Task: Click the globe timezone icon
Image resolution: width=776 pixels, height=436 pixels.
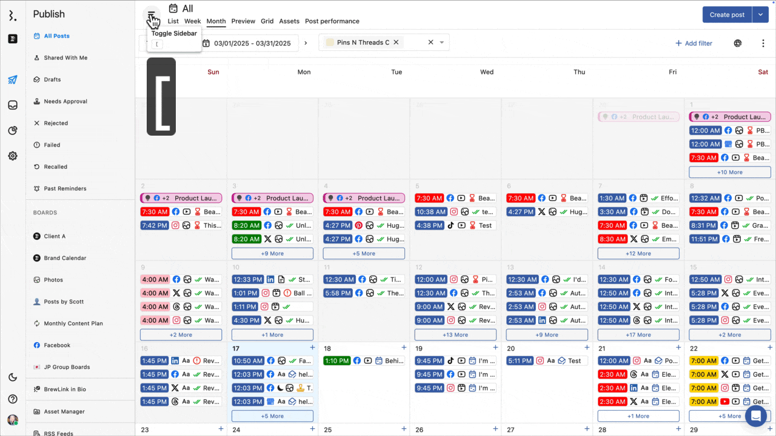Action: (x=738, y=44)
